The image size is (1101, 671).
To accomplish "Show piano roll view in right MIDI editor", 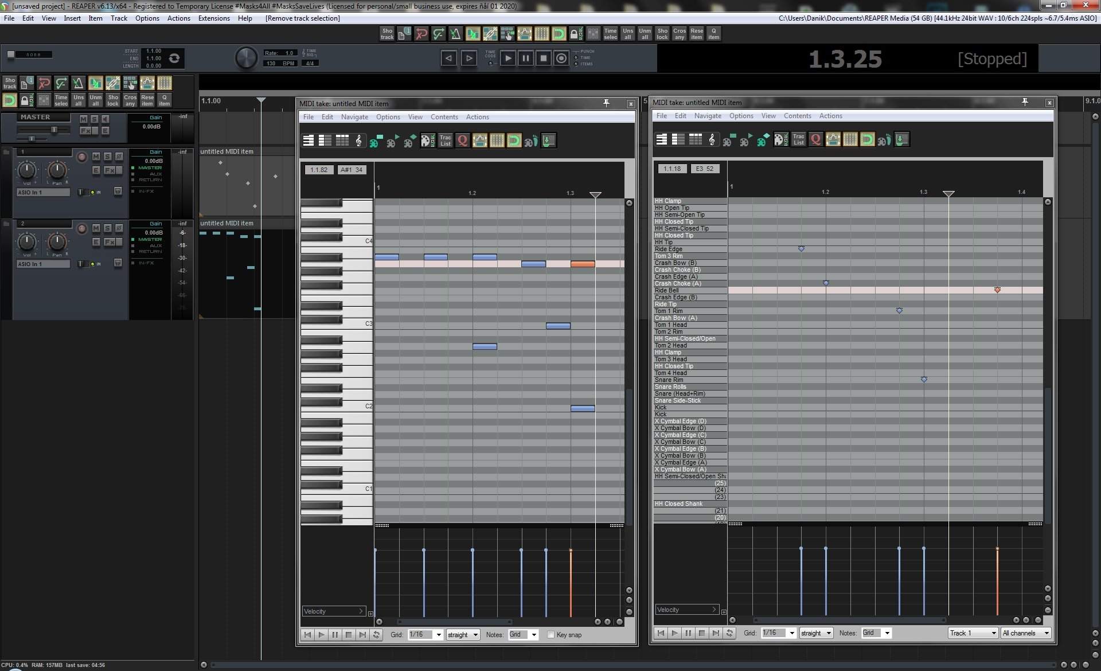I will (x=661, y=139).
